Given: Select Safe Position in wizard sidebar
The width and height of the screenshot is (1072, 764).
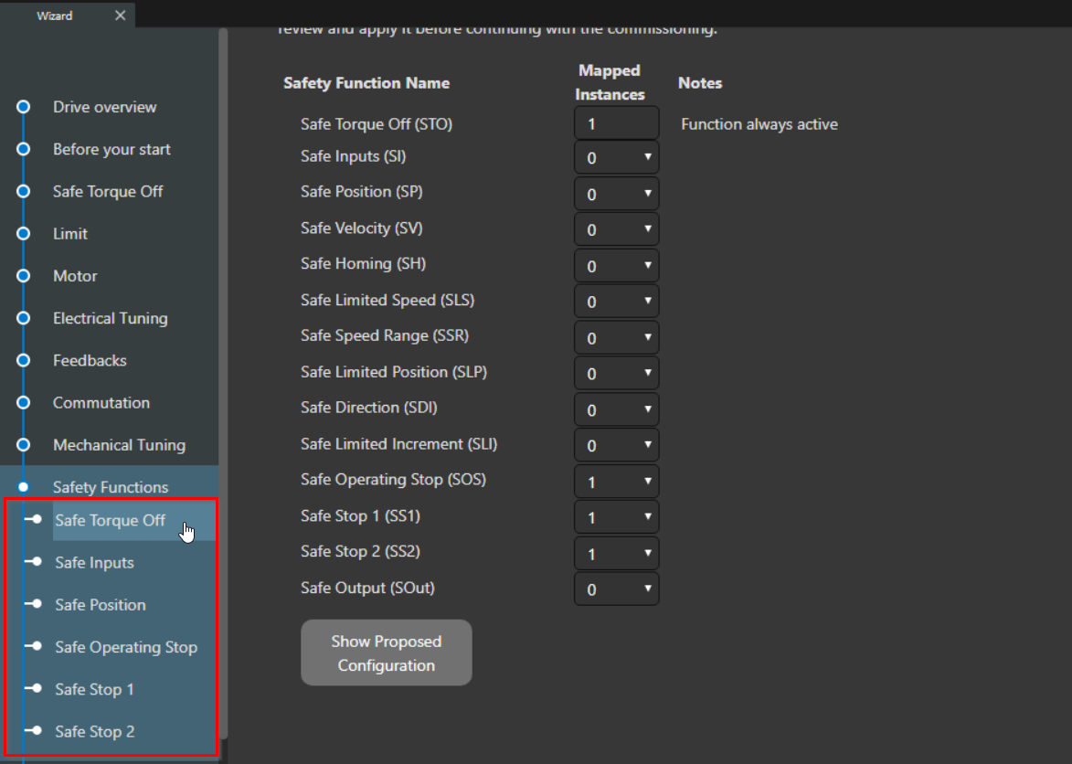Looking at the screenshot, I should [x=101, y=605].
